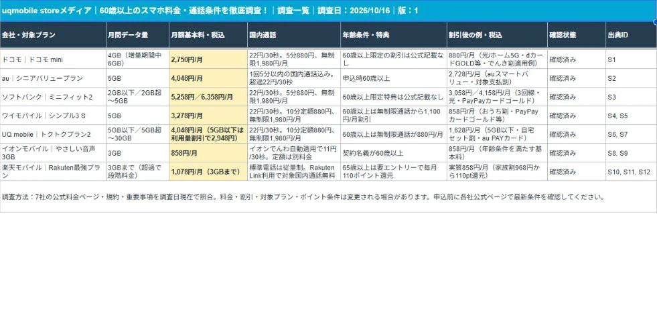Click "確認済み" in the ソフトバンク row
Screen dimensions: 657x312
coord(576,97)
